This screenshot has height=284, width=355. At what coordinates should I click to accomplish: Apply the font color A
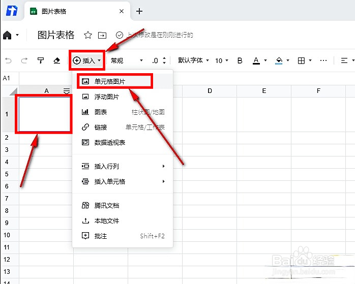coord(256,60)
